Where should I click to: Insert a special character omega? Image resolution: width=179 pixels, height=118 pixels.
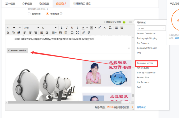tap(72, 33)
